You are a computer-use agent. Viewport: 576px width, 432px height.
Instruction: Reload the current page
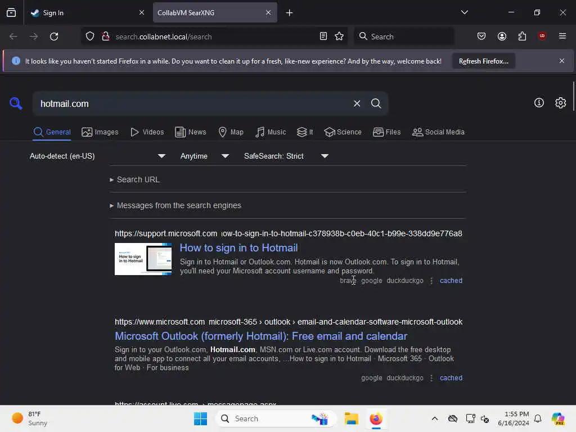click(x=54, y=37)
